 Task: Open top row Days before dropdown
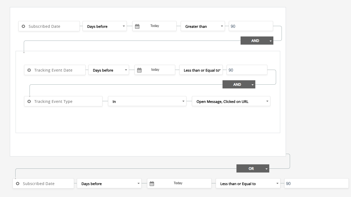(104, 26)
